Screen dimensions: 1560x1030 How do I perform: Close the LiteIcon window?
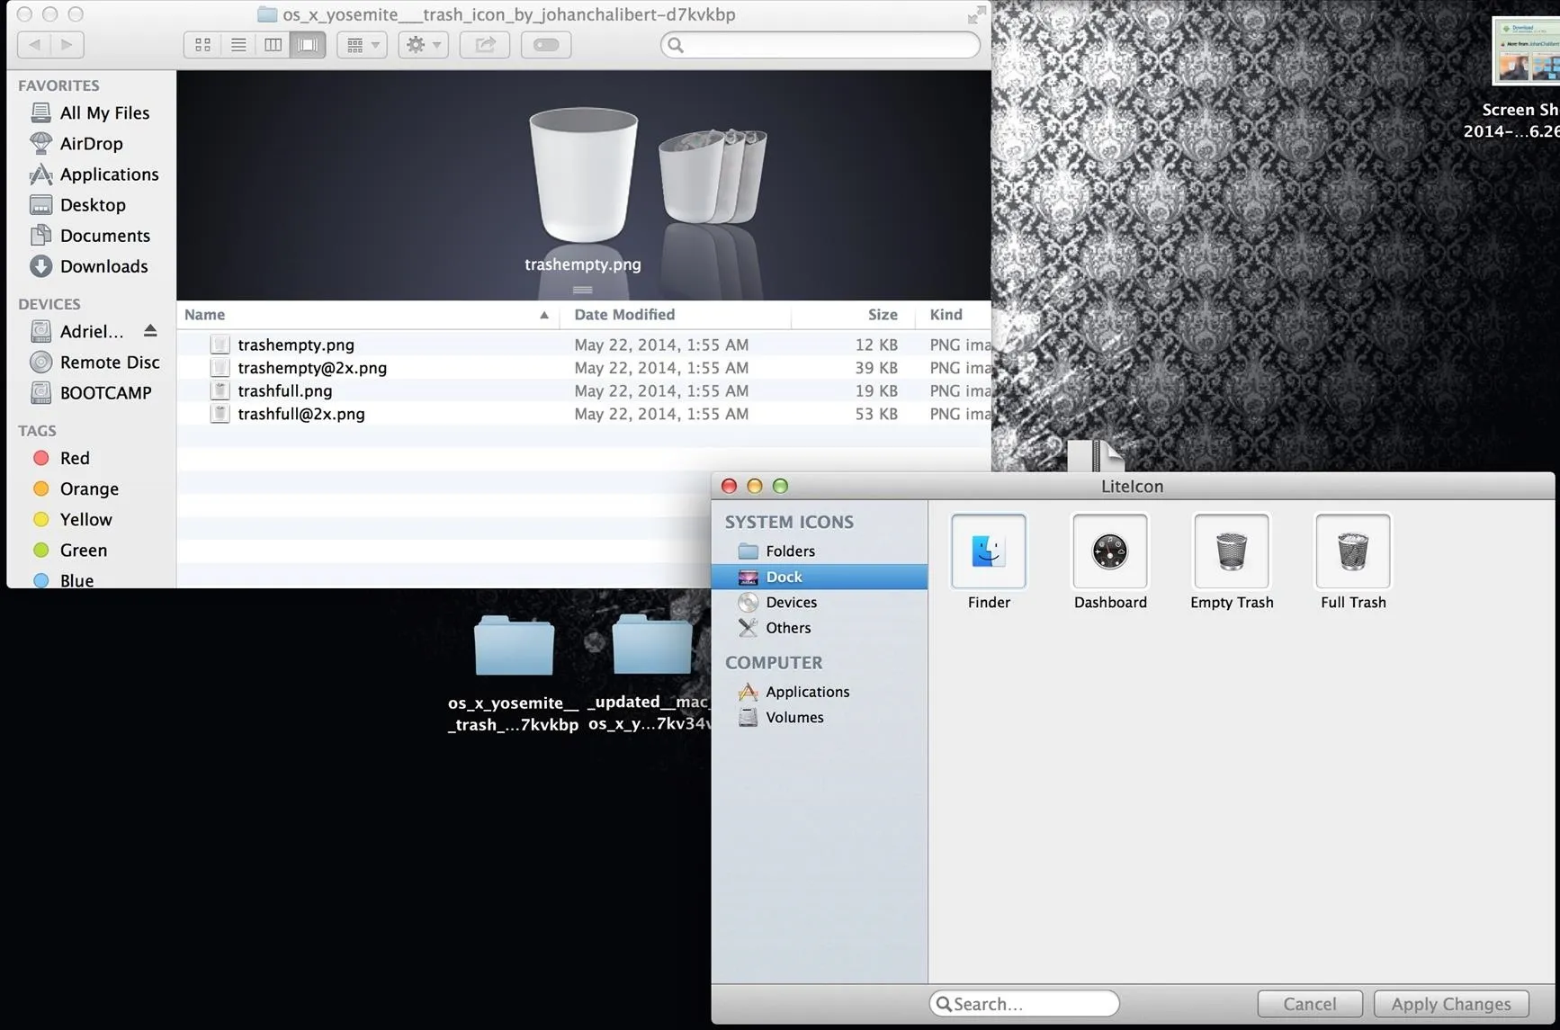point(730,486)
